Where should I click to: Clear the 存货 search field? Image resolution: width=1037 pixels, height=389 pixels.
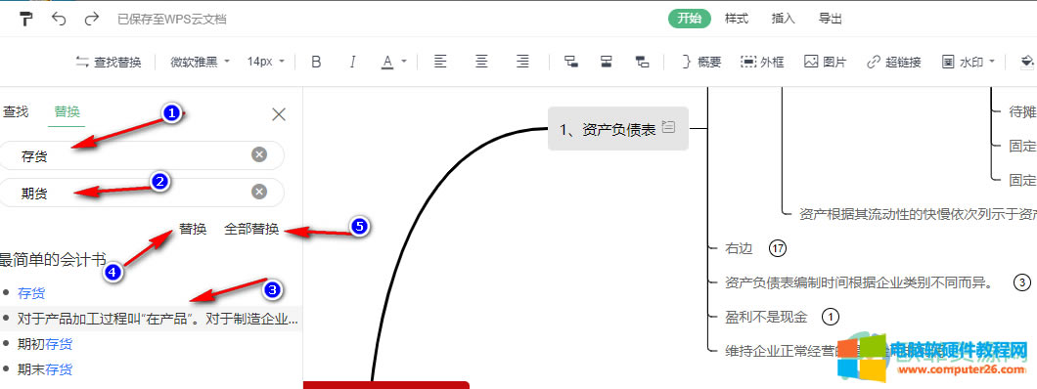(259, 154)
